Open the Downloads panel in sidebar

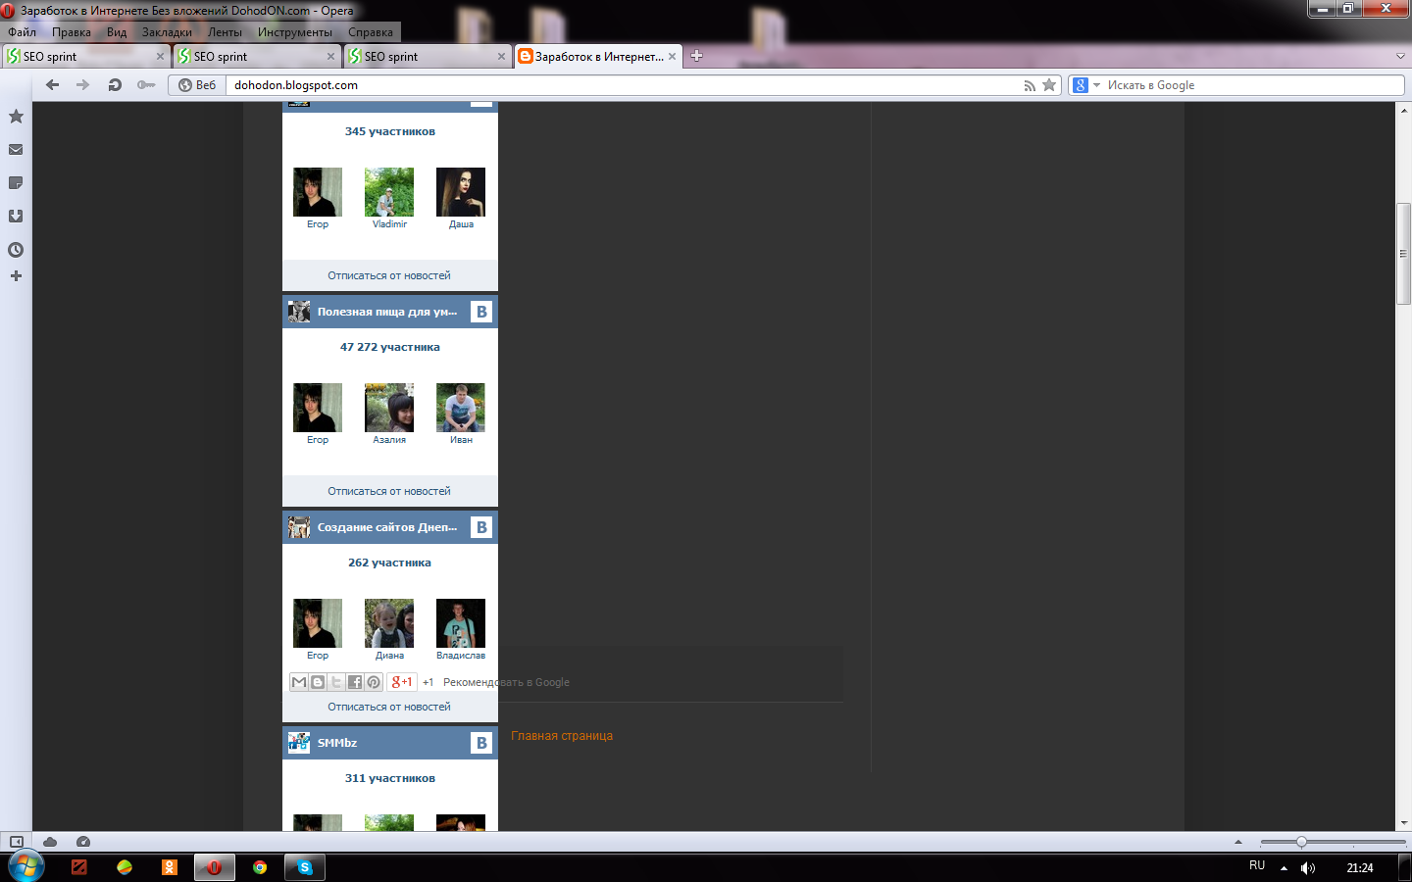click(16, 217)
